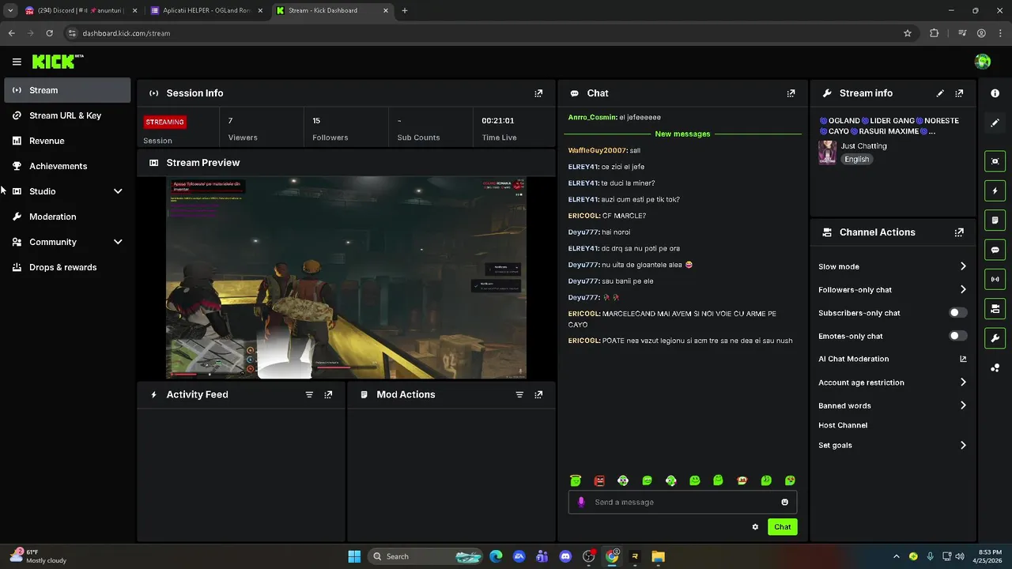Insert the red angry emote
The image size is (1012, 569).
599,480
